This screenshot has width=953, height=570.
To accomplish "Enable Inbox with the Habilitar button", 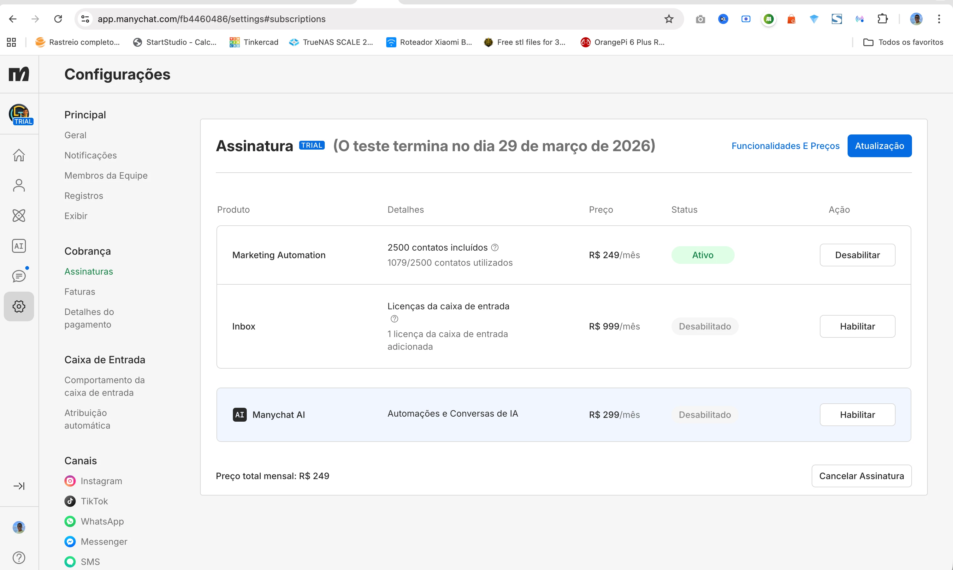I will (x=857, y=326).
